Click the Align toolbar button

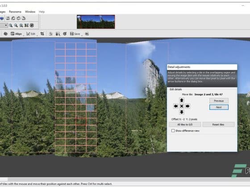[16, 34]
